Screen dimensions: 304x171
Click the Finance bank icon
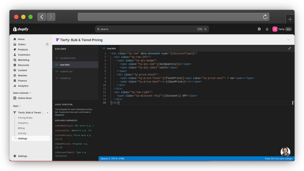coord(15,81)
